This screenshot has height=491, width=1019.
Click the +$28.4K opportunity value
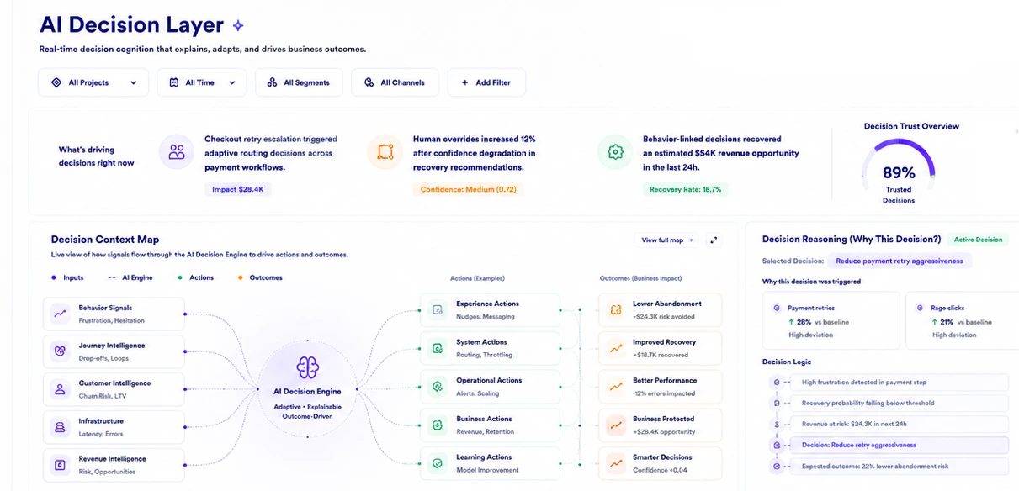tap(664, 431)
